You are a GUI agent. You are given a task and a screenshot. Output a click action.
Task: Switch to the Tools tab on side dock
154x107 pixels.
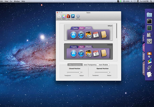143,38
